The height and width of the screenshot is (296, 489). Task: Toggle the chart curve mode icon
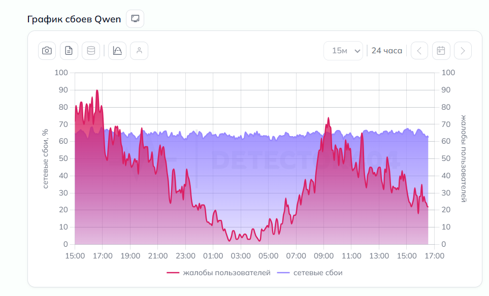pos(117,51)
